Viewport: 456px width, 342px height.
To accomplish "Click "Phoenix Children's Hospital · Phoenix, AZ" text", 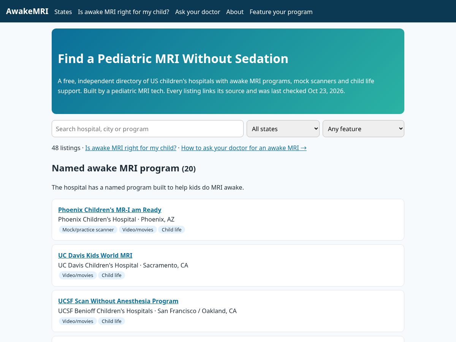I will pyautogui.click(x=116, y=219).
